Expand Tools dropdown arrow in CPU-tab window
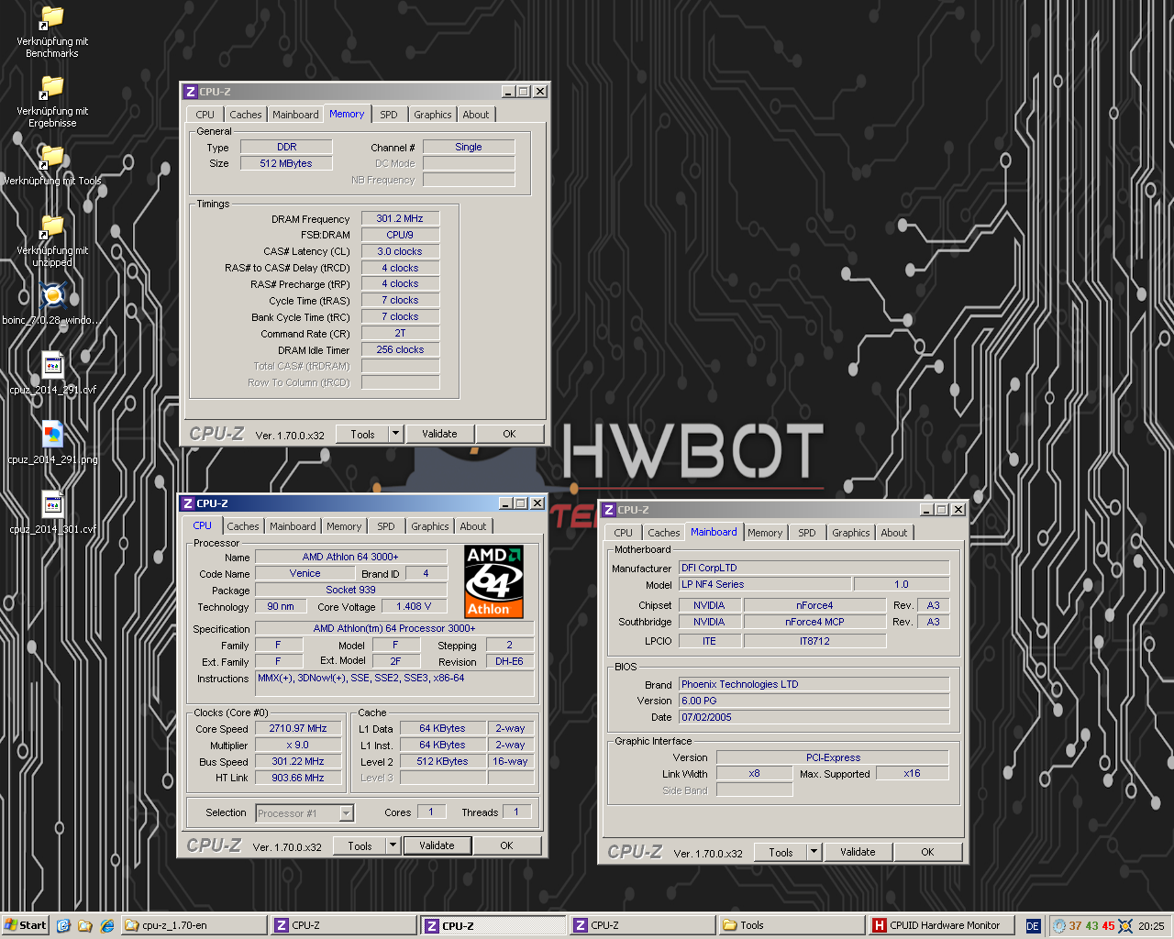1174x939 pixels. [x=393, y=845]
